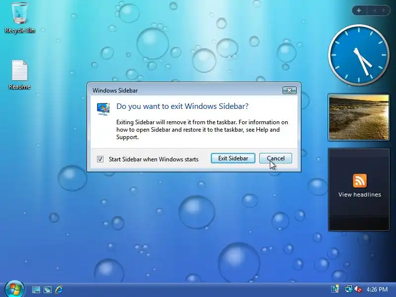396x297 pixels.
Task: Click the 'Do you want to exit Windows Sidebar?' heading
Action: coord(182,106)
